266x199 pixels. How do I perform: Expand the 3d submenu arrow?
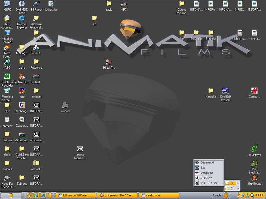coord(238,183)
